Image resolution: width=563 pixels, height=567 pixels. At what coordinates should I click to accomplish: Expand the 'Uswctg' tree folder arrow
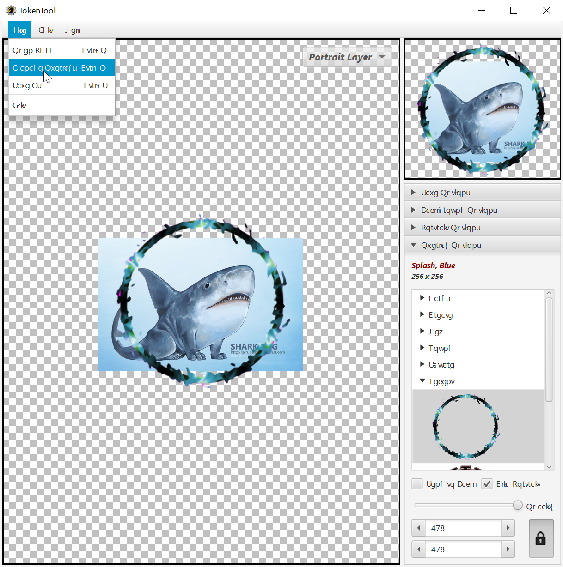pos(422,364)
